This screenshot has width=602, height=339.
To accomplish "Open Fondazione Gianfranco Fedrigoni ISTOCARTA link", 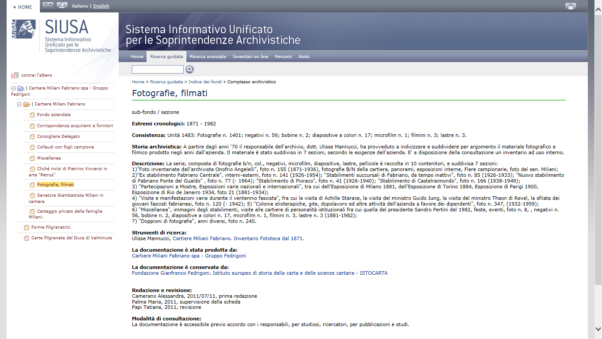I will [260, 273].
